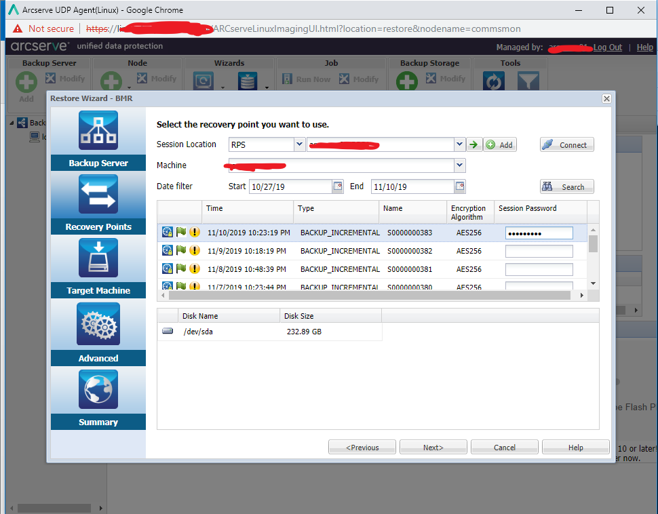Collapse the Back tree node
The height and width of the screenshot is (514, 658).
(x=12, y=123)
